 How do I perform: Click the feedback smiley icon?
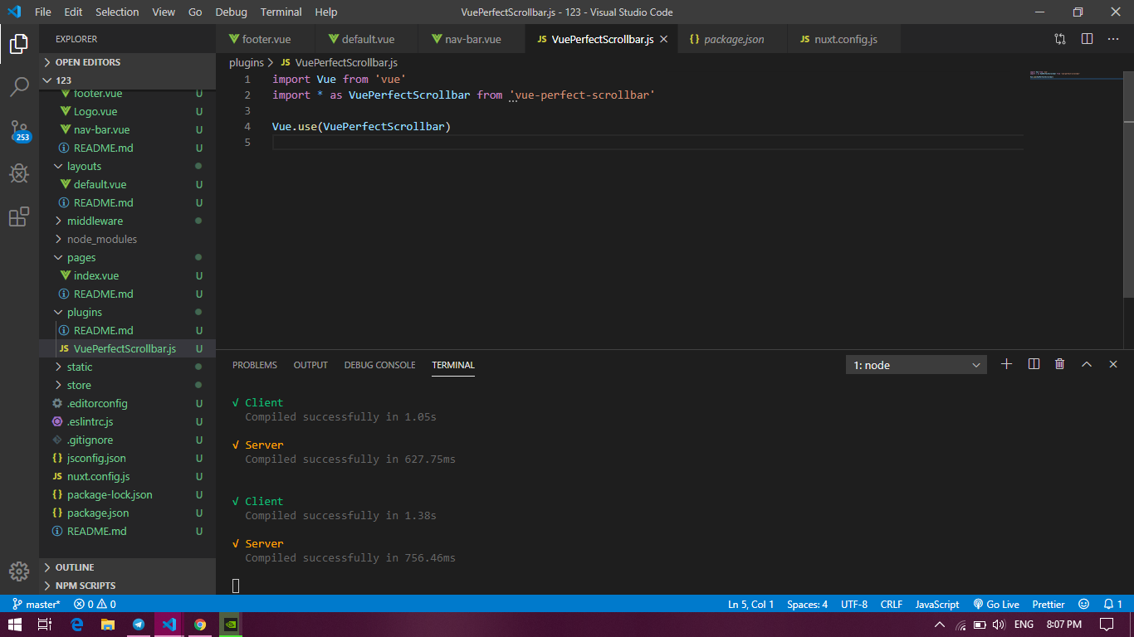pos(1084,605)
